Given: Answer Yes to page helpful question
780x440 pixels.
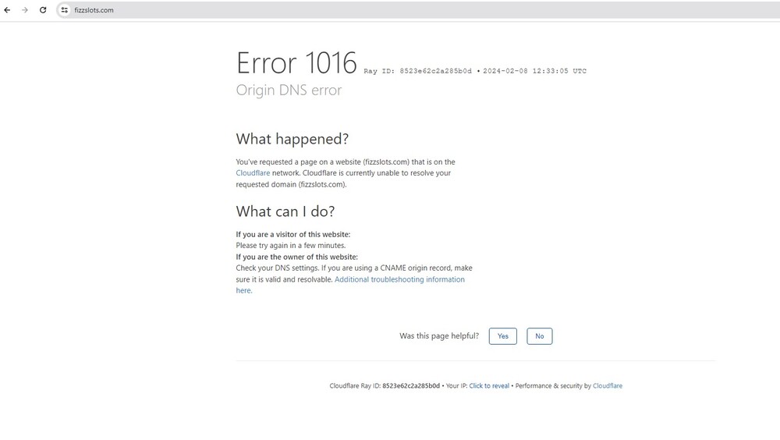Looking at the screenshot, I should click(502, 336).
